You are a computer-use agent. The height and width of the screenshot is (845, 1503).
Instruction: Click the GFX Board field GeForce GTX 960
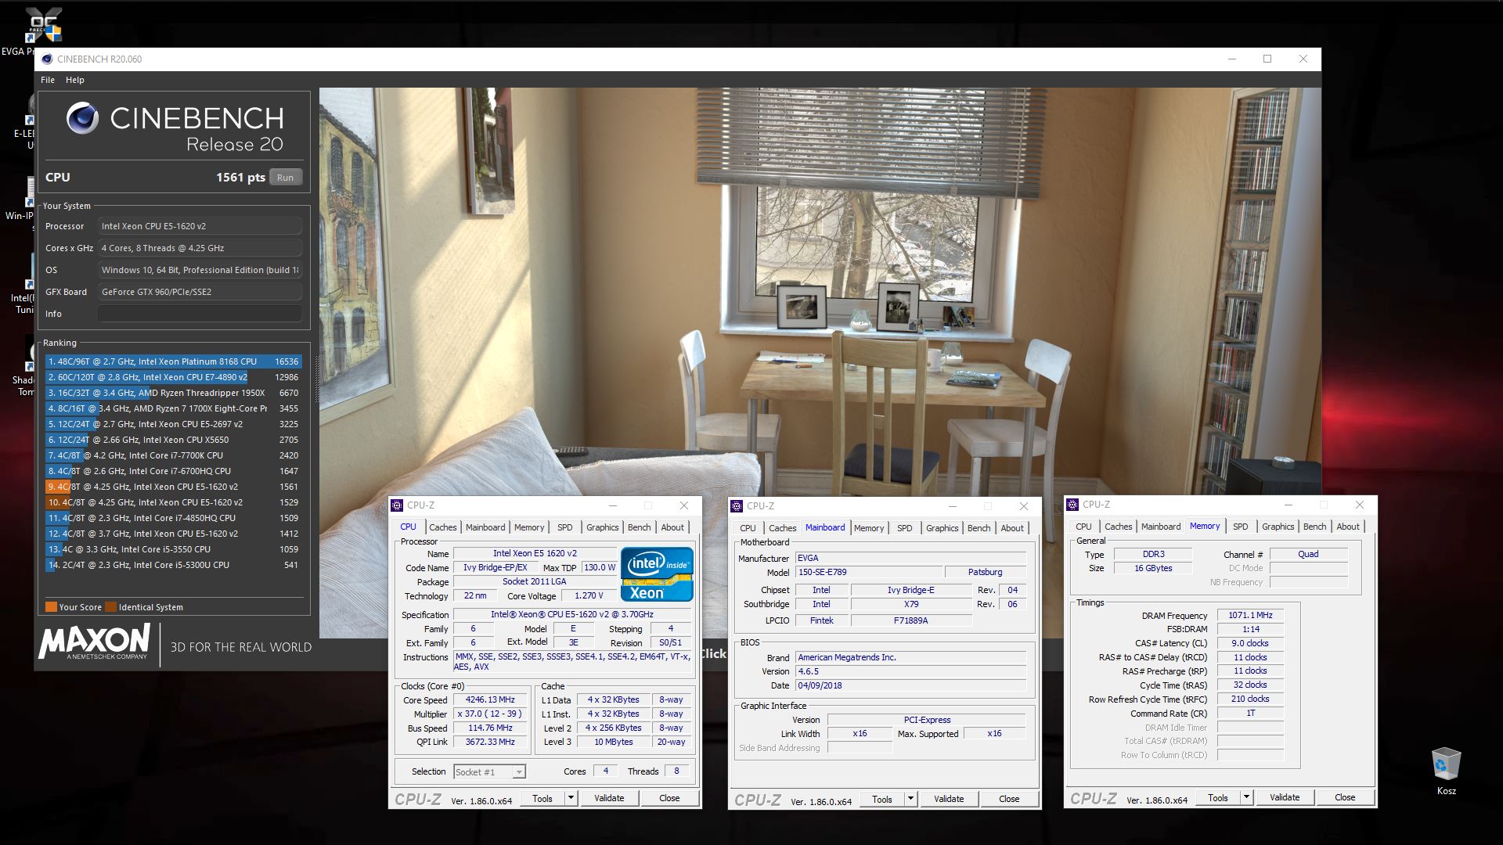[x=200, y=292]
